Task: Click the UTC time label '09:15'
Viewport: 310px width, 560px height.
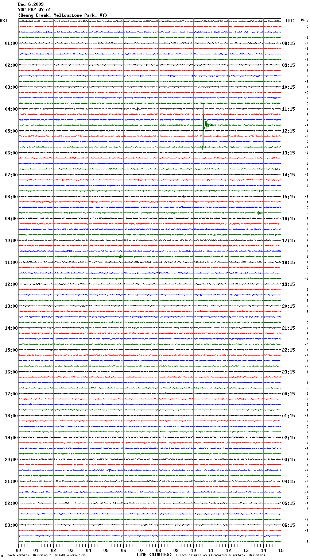Action: click(x=288, y=65)
